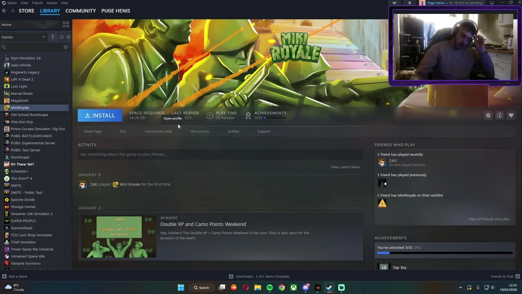
Task: Add MiniRoyale to favorites with heart icon
Action: [x=511, y=116]
